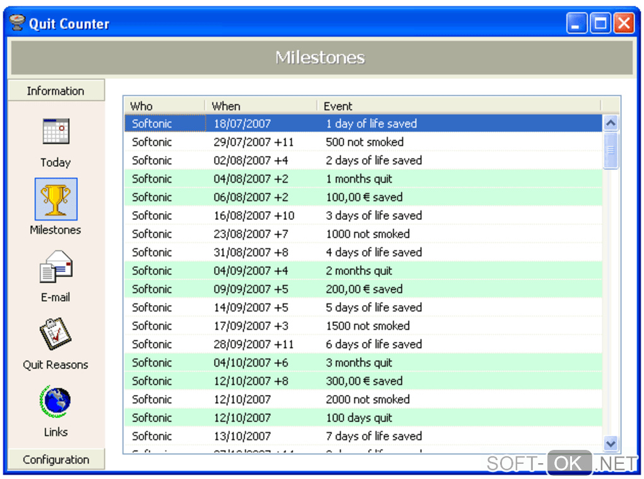The image size is (644, 479).
Task: Select the '100 days quit' row
Action: point(364,418)
